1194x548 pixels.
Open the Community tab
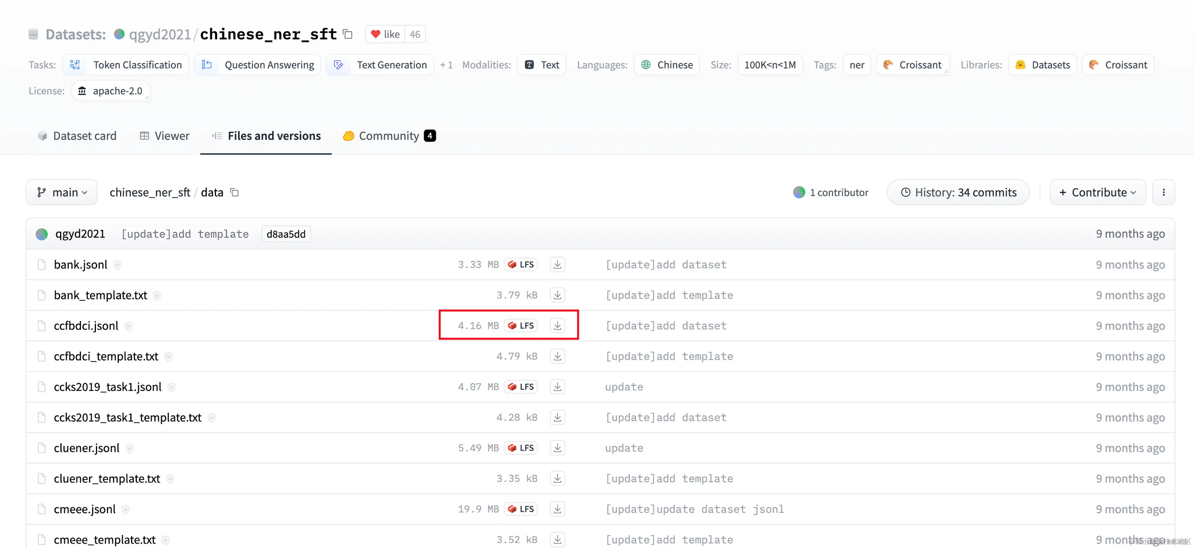pyautogui.click(x=389, y=136)
